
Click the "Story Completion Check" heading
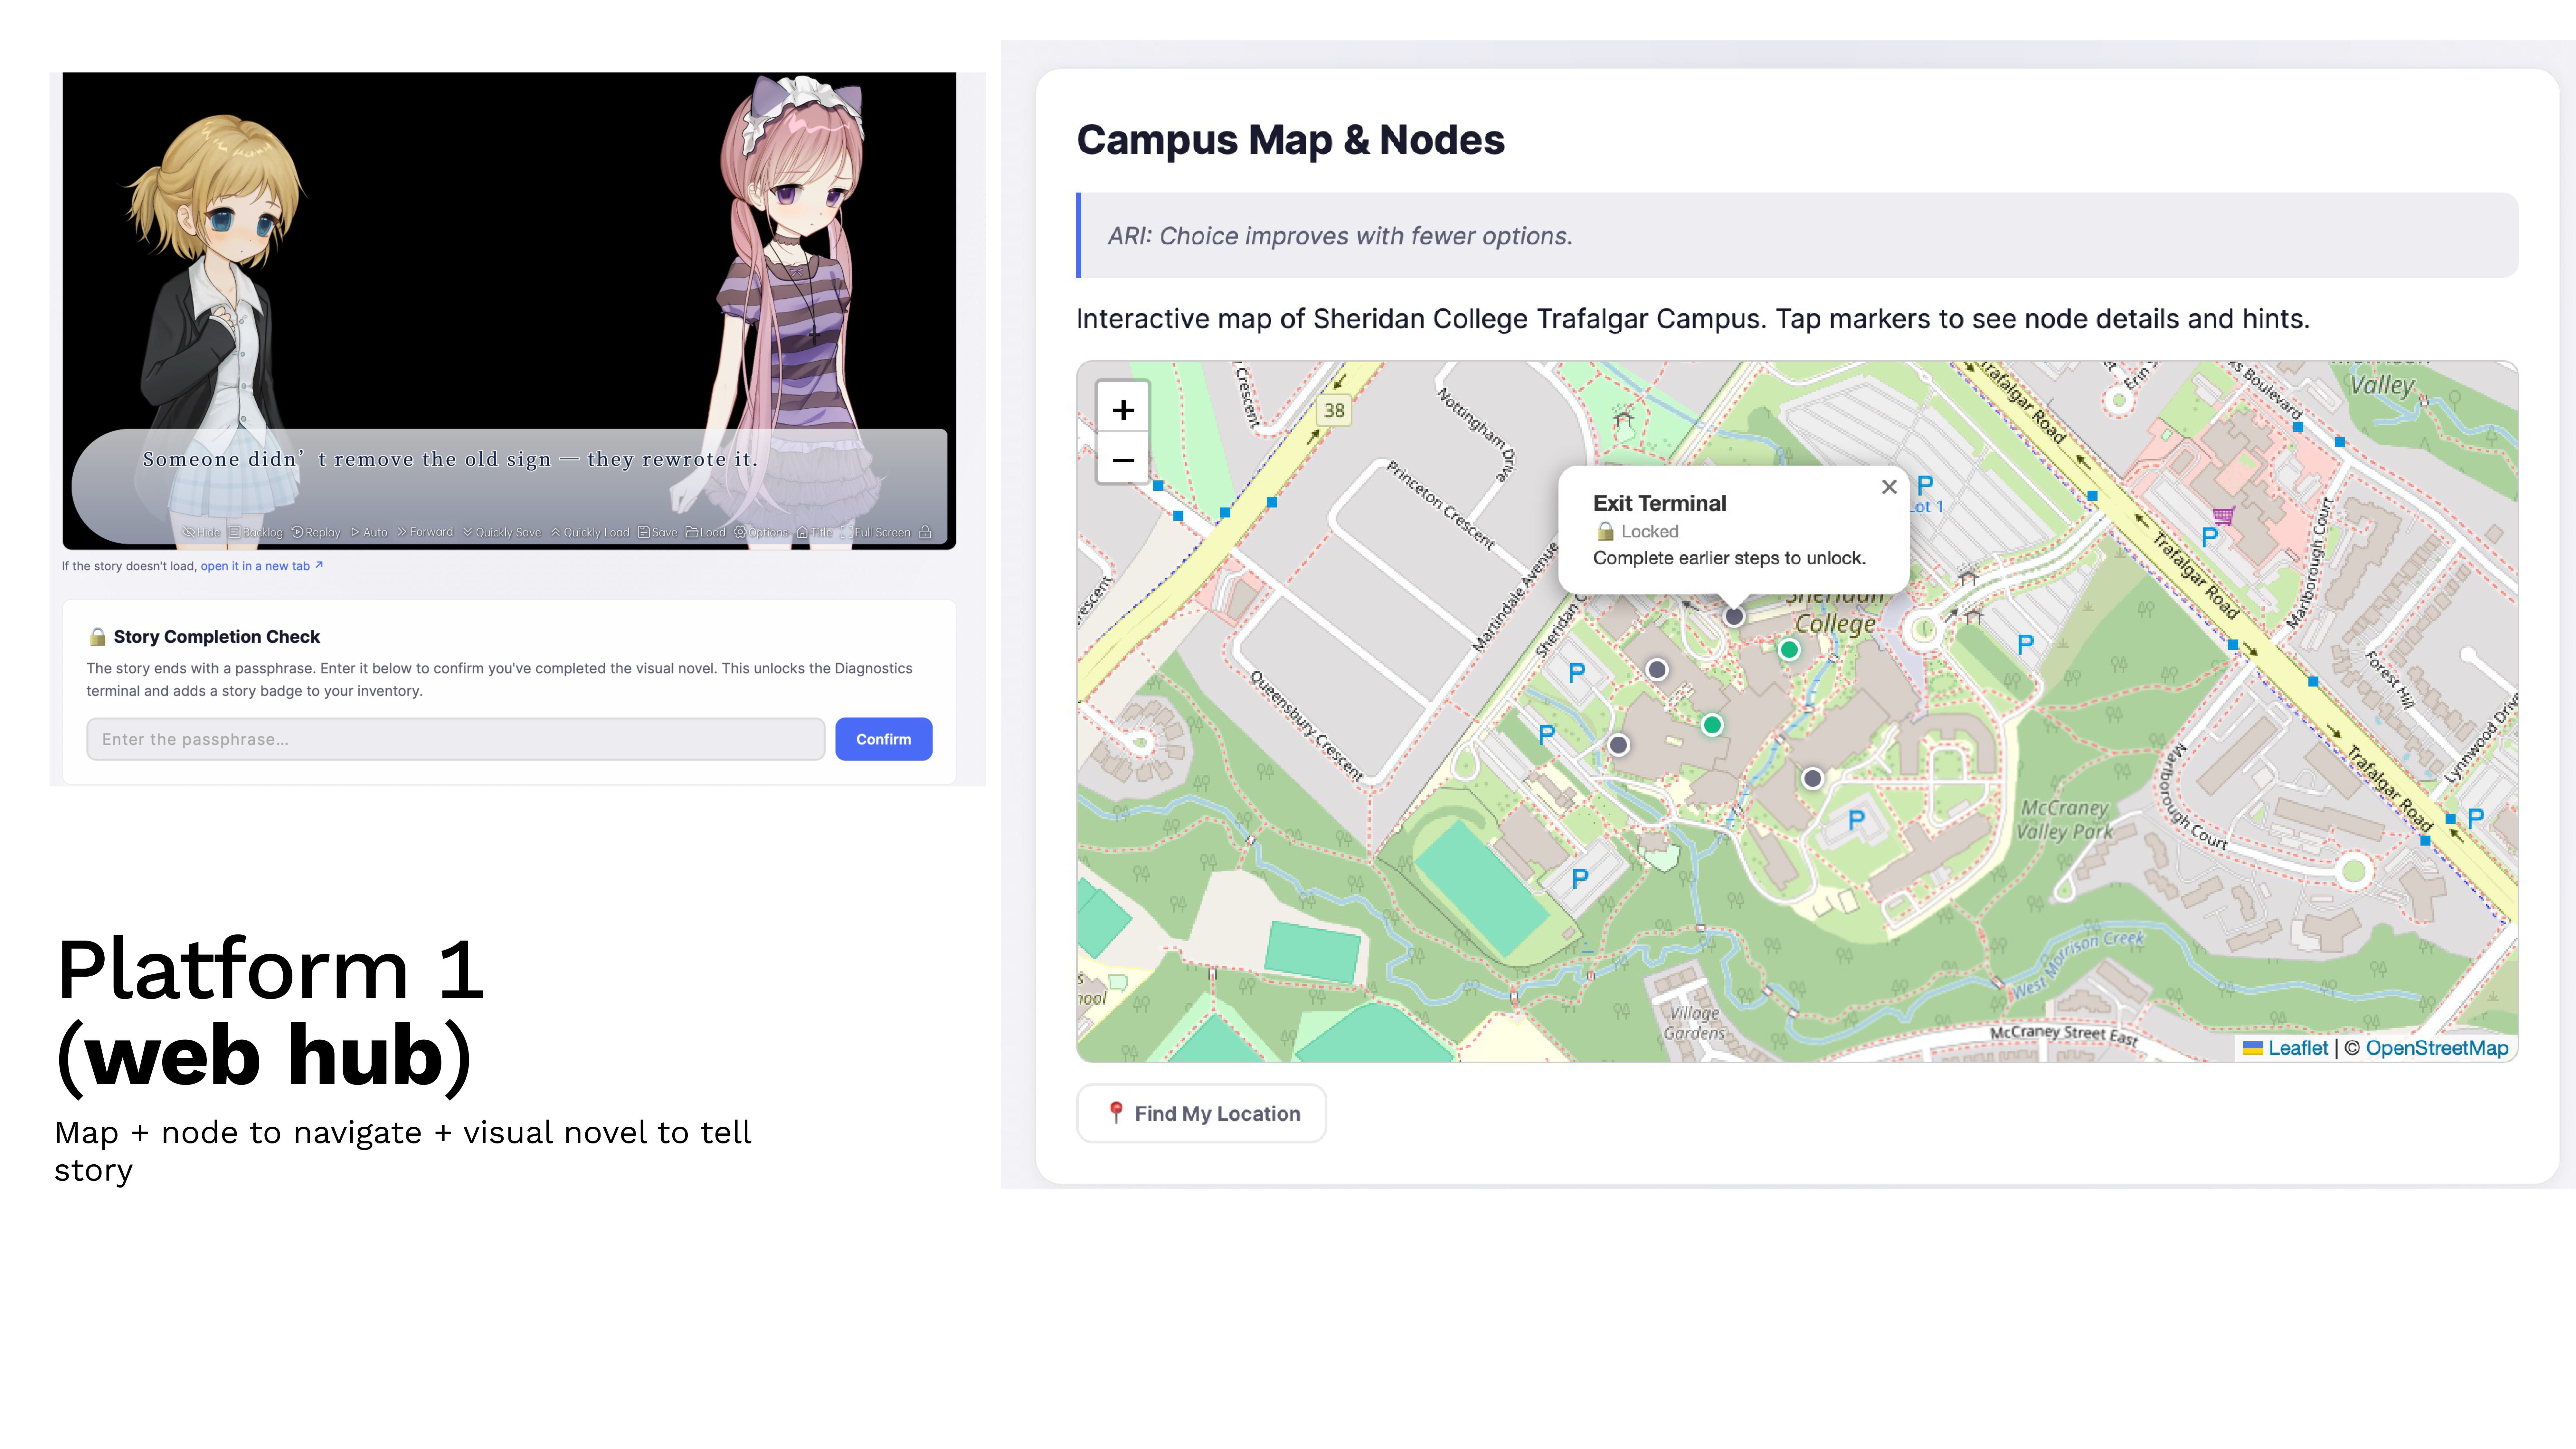[217, 637]
